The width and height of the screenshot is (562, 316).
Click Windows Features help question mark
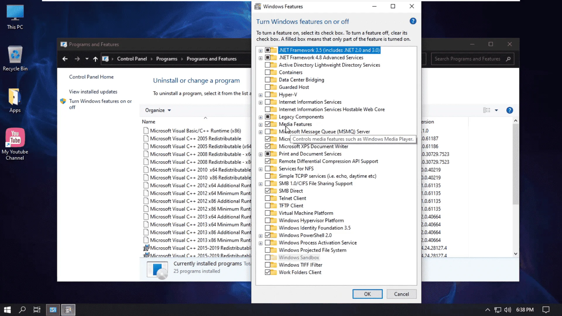point(413,21)
